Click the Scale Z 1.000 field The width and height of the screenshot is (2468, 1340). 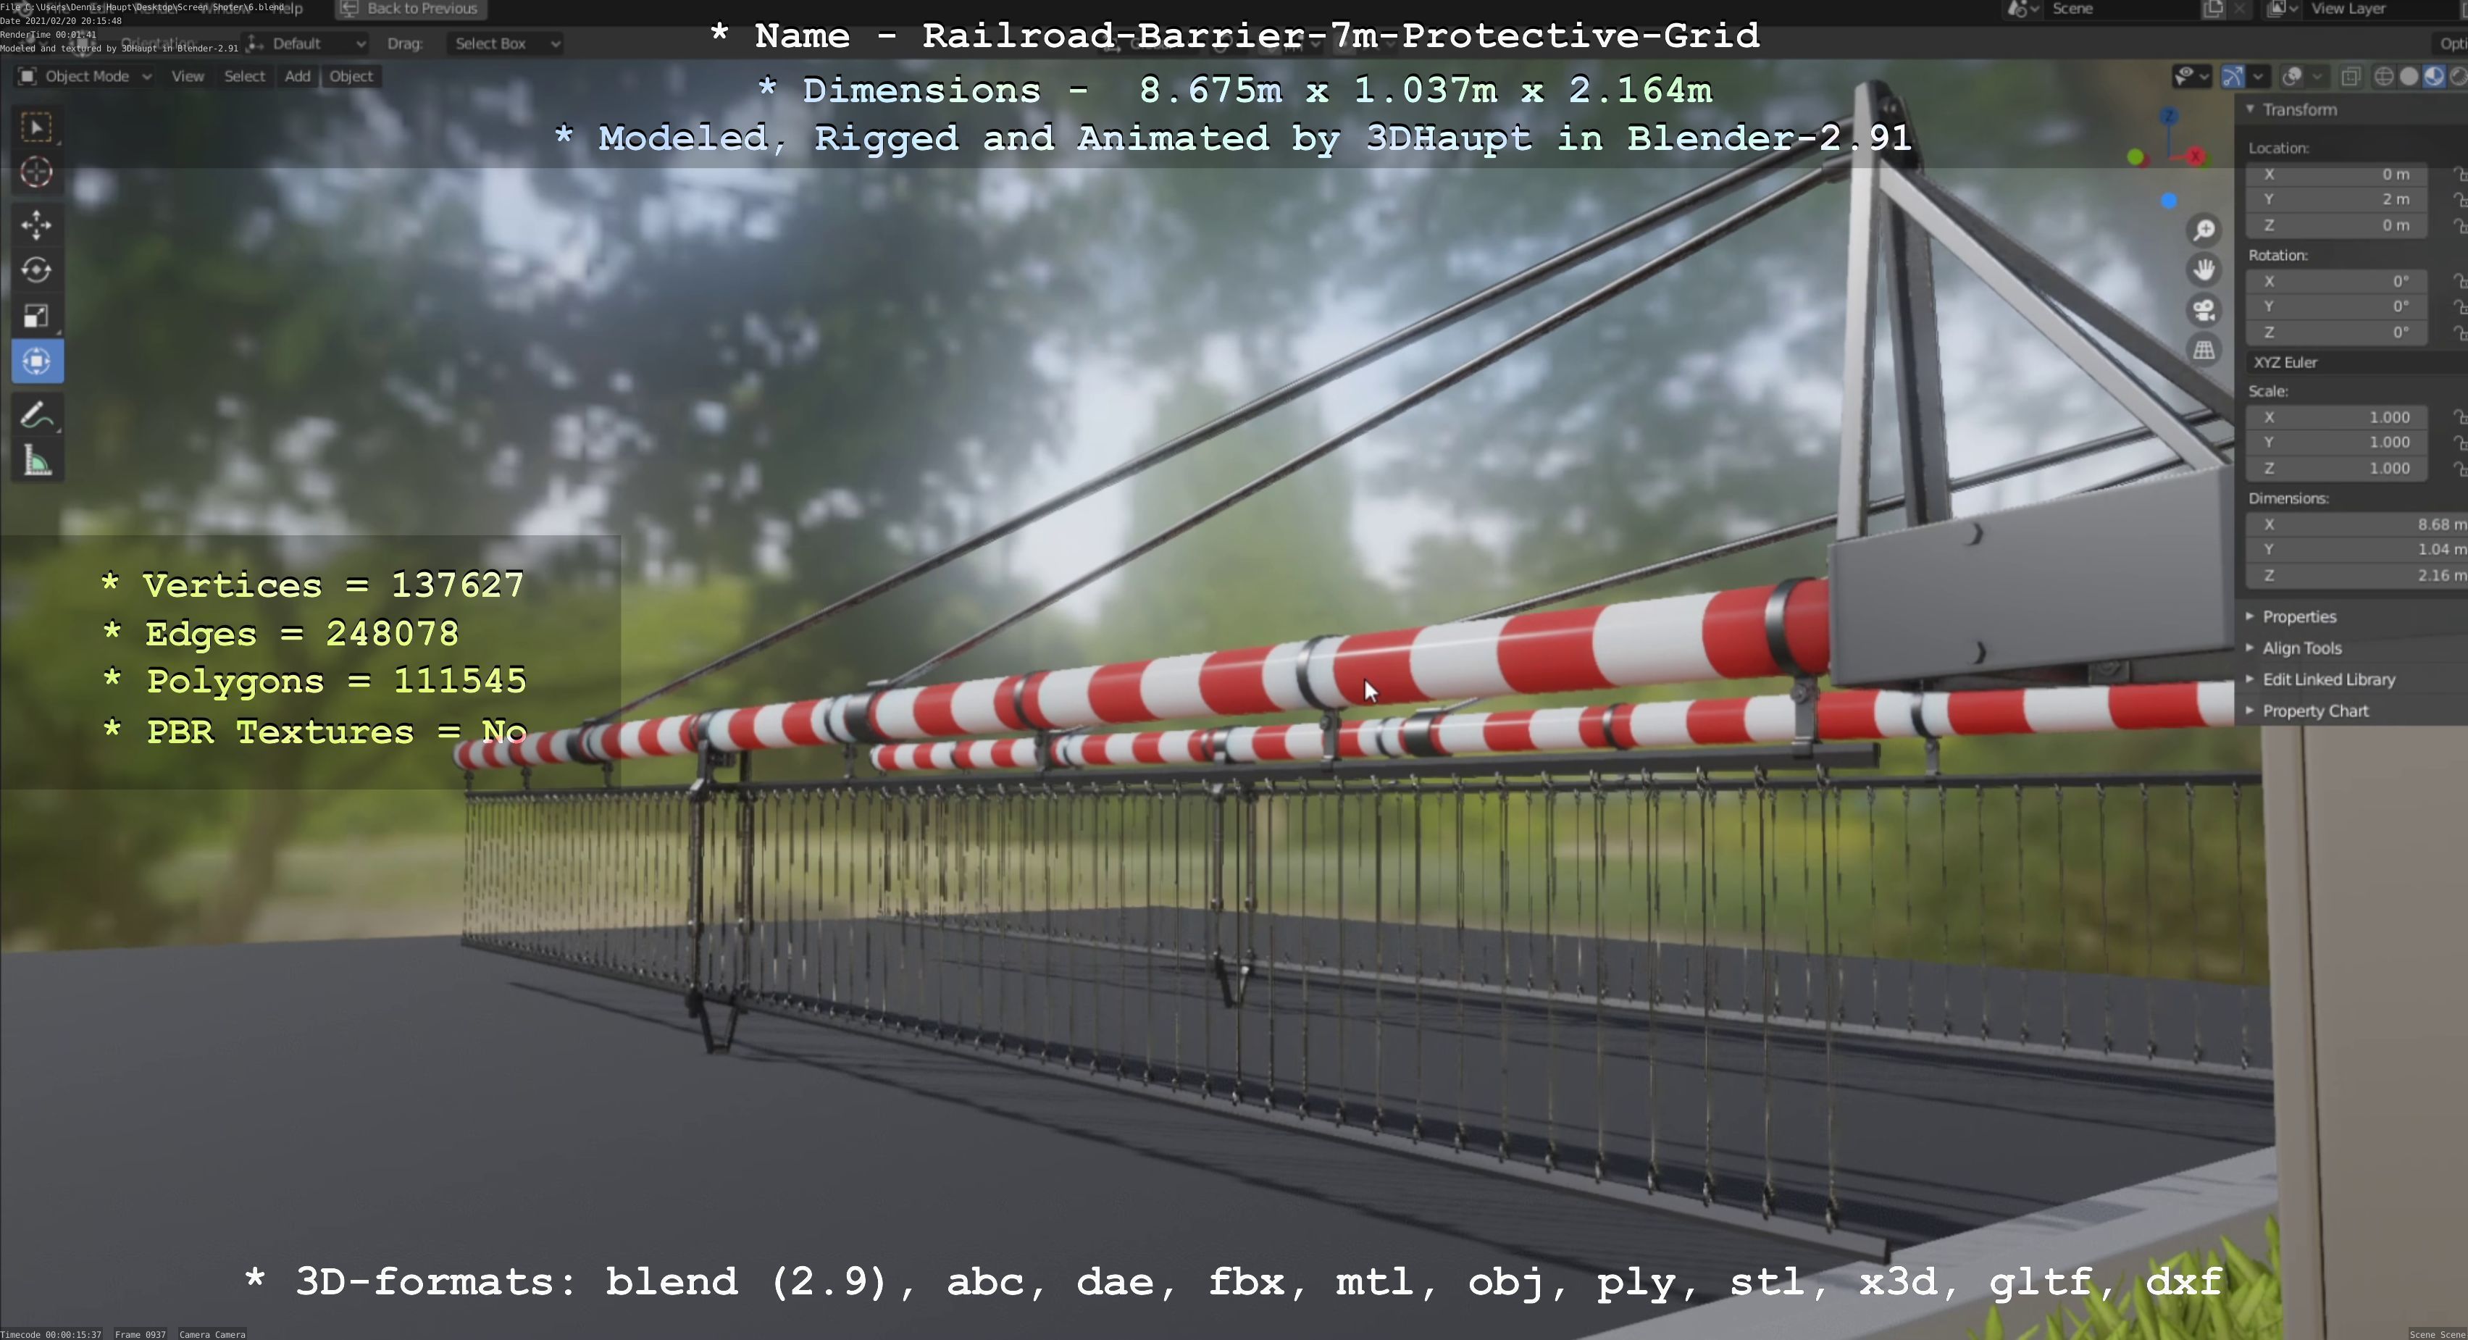click(2338, 469)
